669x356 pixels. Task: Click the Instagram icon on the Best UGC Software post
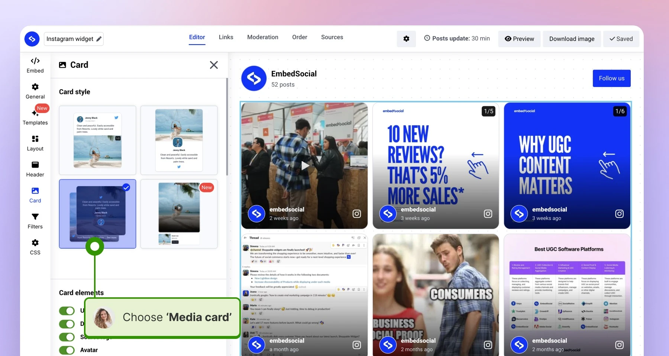[x=620, y=345]
